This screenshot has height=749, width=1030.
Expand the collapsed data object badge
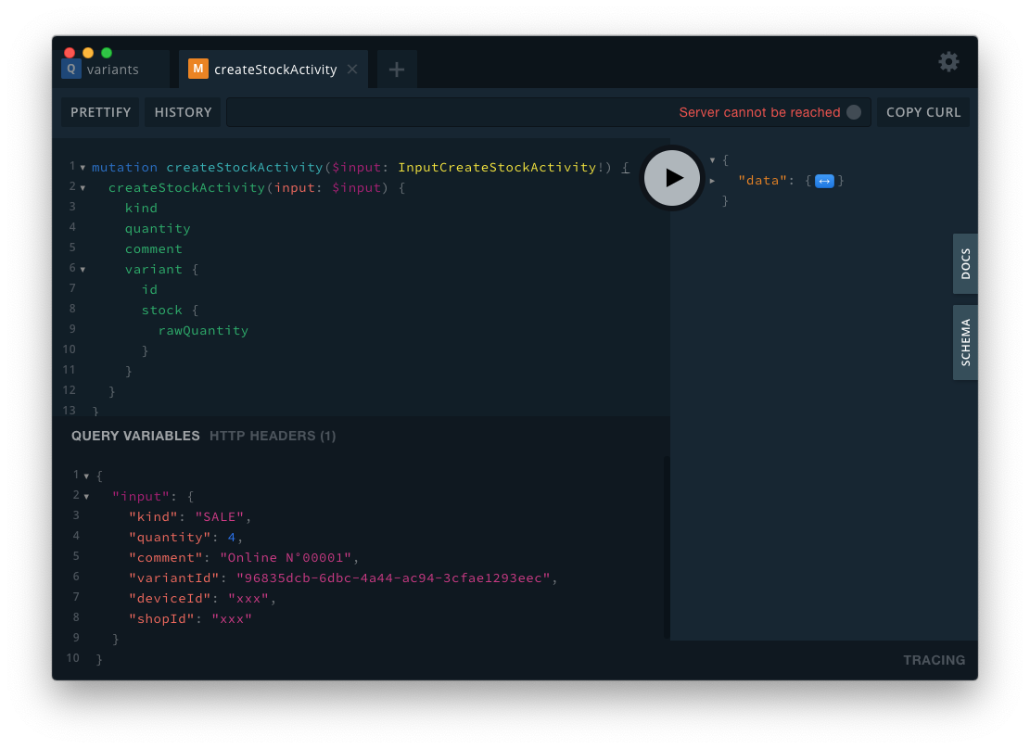click(x=824, y=181)
